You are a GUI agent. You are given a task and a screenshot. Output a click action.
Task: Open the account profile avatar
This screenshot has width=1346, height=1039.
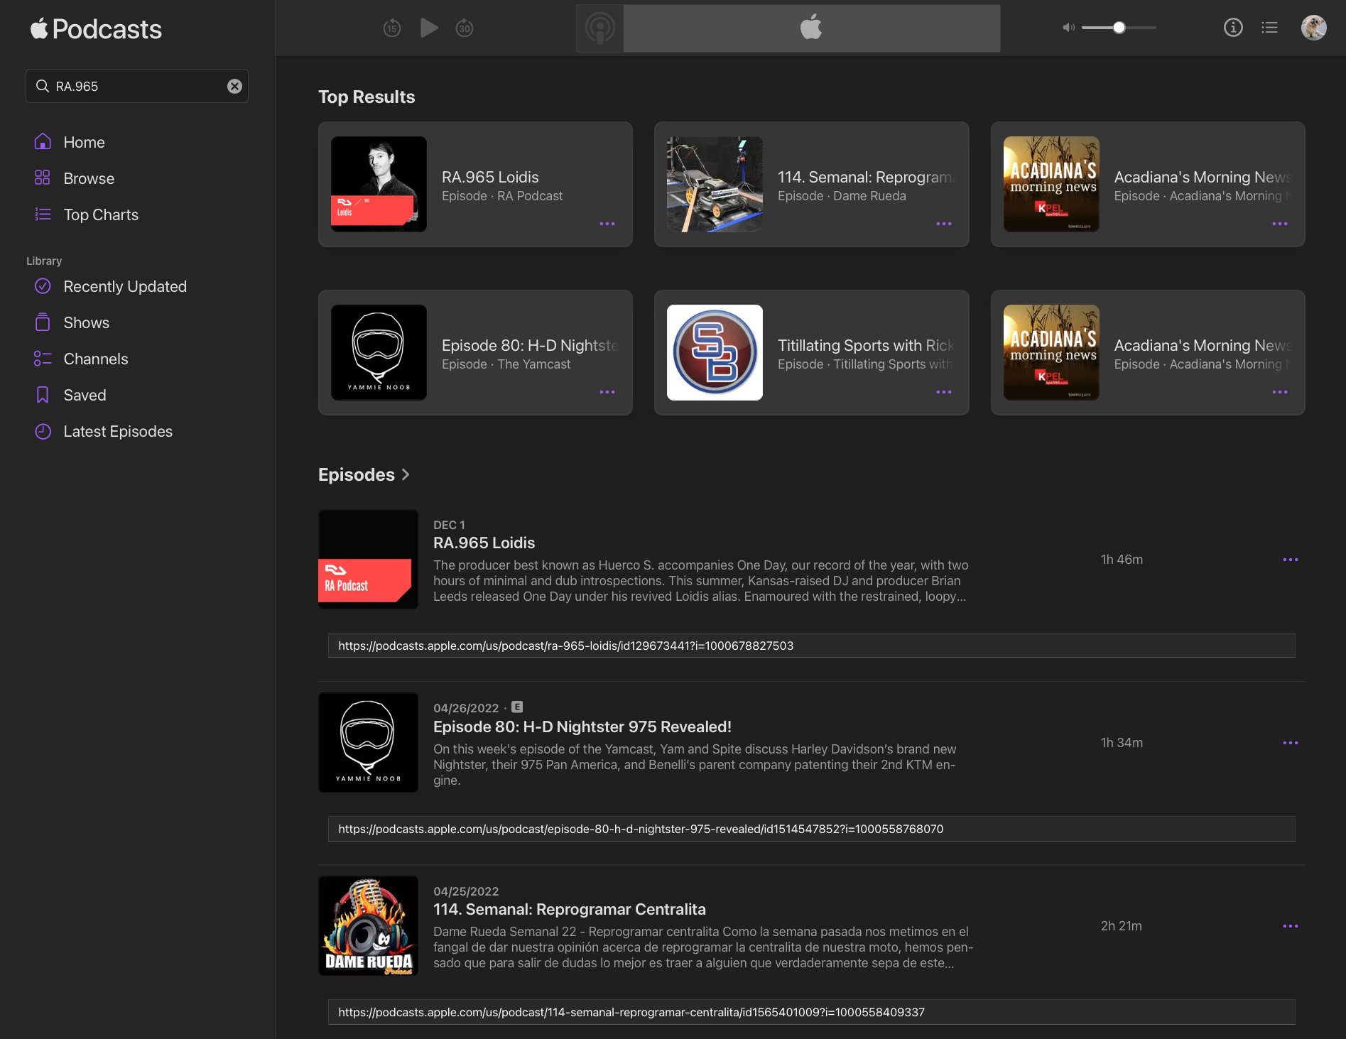pyautogui.click(x=1313, y=28)
